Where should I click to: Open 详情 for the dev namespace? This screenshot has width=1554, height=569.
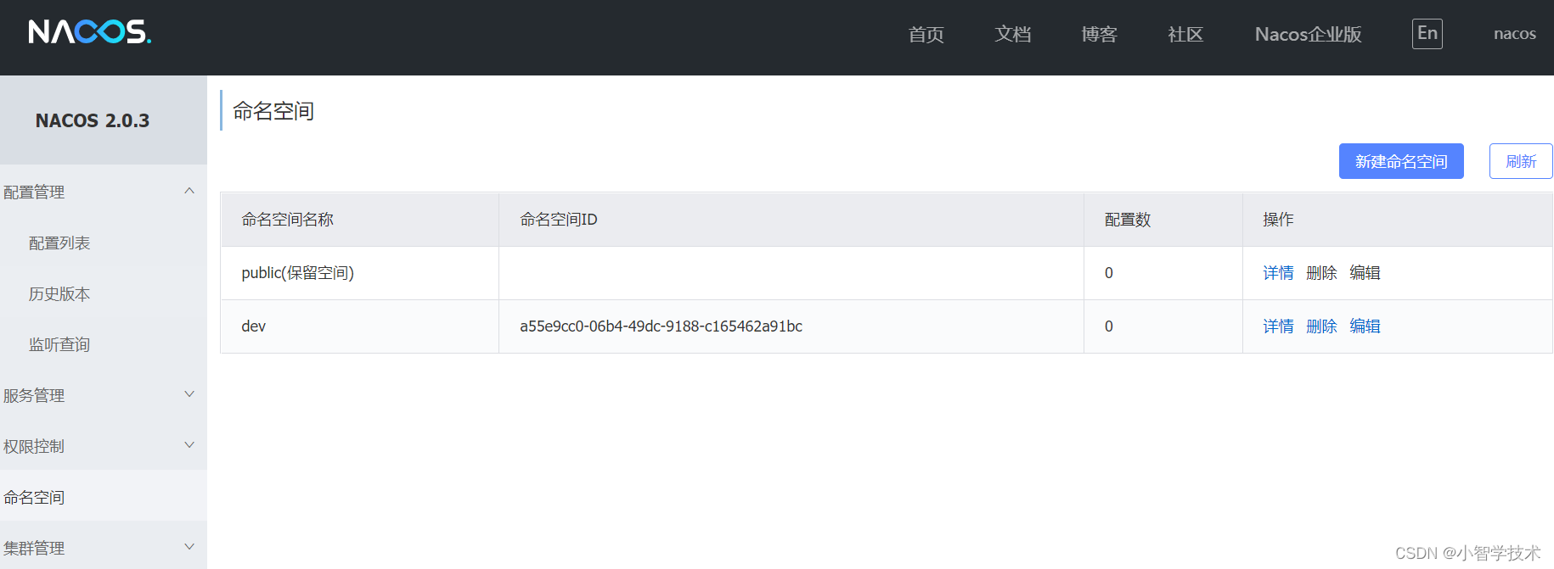pos(1278,326)
